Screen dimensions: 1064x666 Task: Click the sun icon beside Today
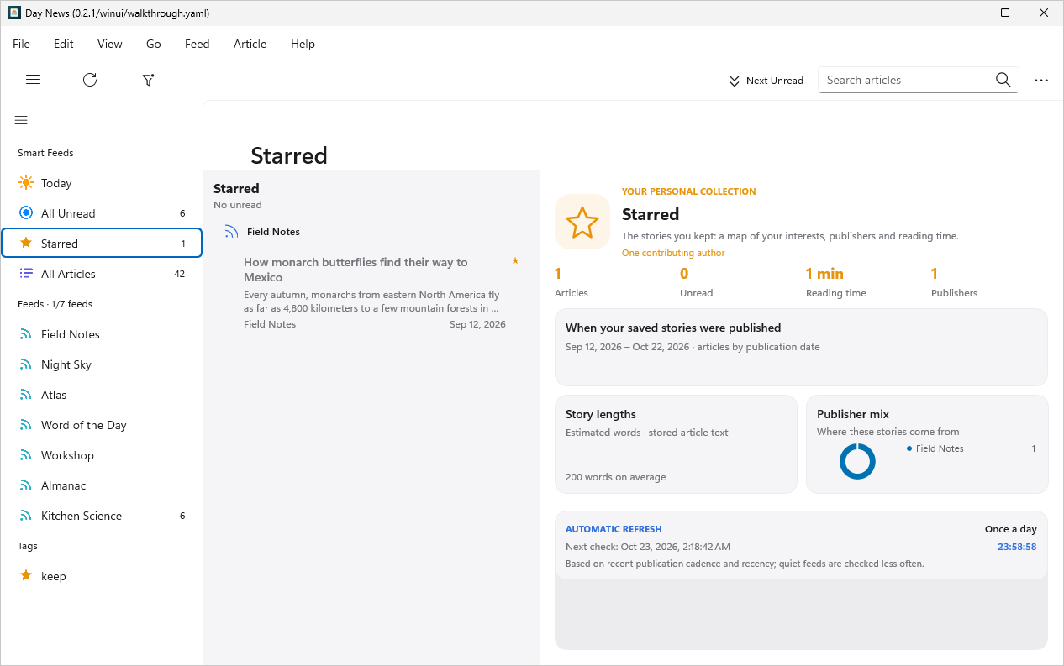pos(26,183)
